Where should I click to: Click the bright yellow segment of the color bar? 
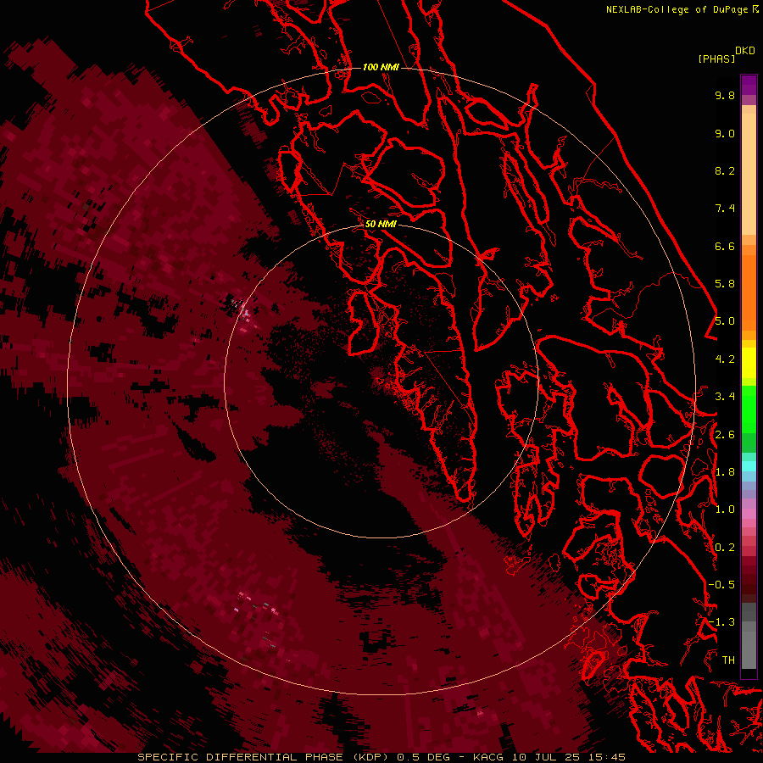coord(749,363)
